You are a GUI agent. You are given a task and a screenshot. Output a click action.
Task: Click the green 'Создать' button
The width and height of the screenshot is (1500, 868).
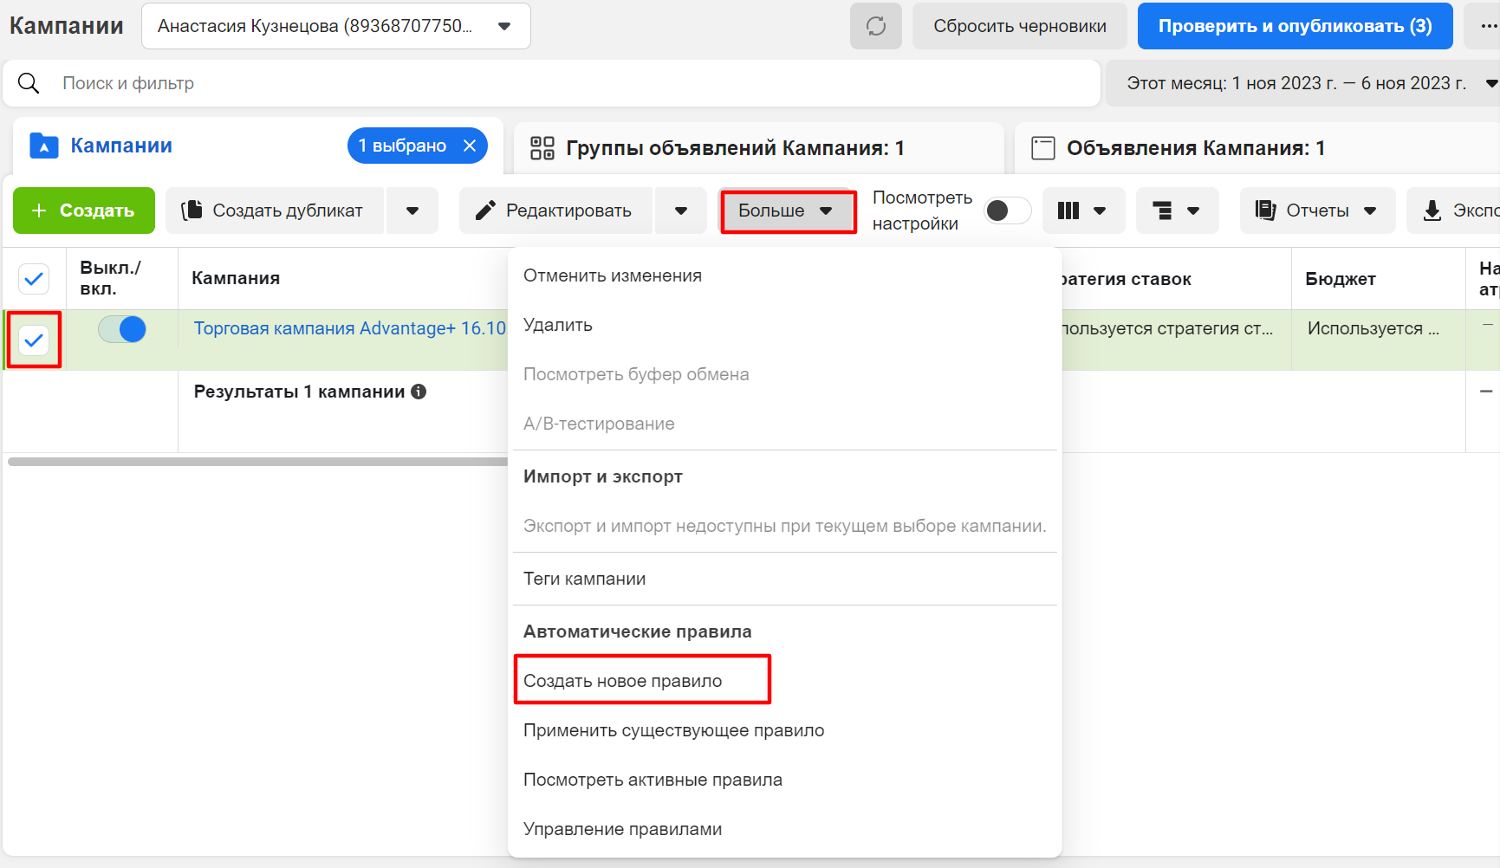click(84, 211)
